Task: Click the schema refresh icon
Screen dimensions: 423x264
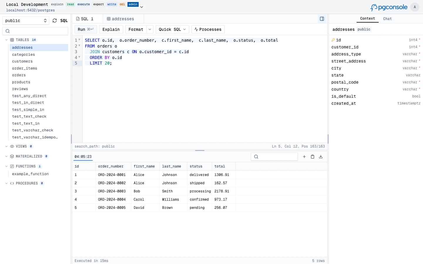Action: (55, 21)
